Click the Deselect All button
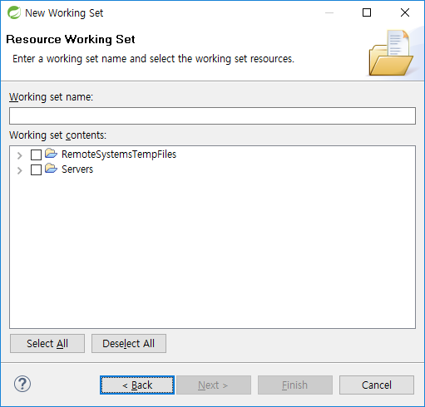The width and height of the screenshot is (425, 407). [129, 343]
